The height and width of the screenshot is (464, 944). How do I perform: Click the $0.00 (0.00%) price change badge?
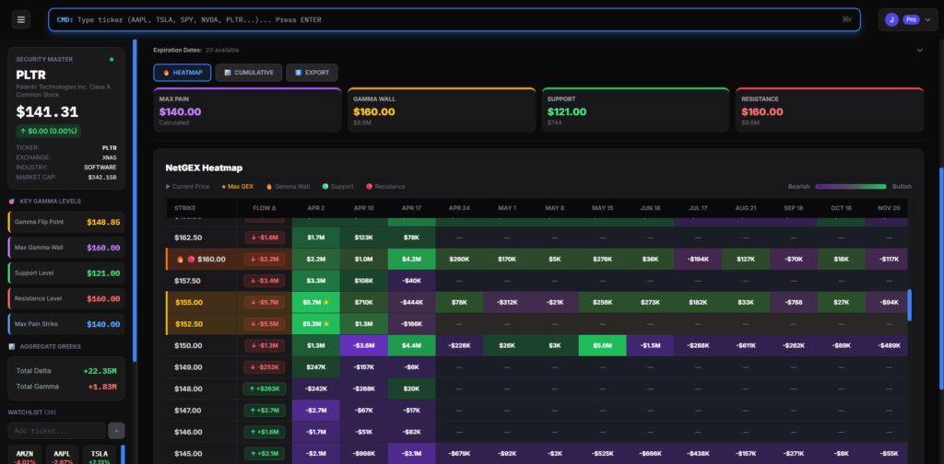[x=48, y=131]
